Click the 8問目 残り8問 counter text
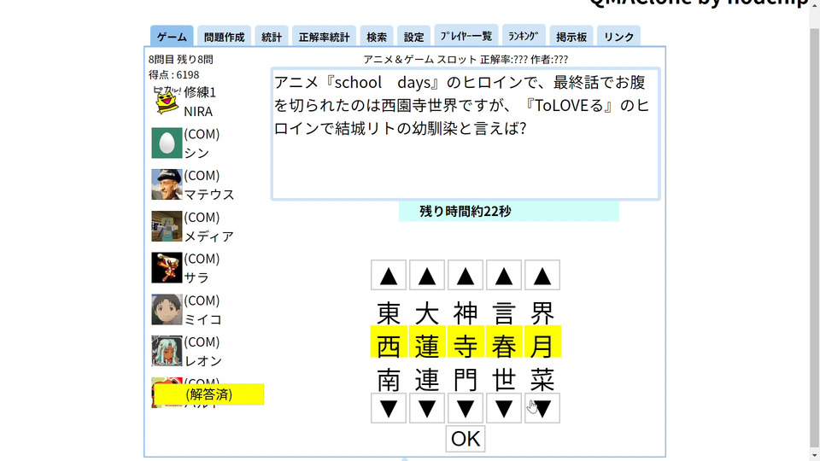The image size is (820, 461). [181, 59]
